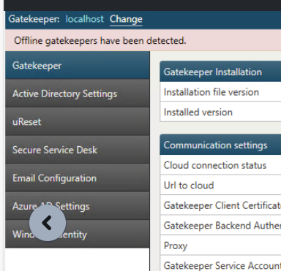Click the Gatekeeper Service Account row

point(220,264)
